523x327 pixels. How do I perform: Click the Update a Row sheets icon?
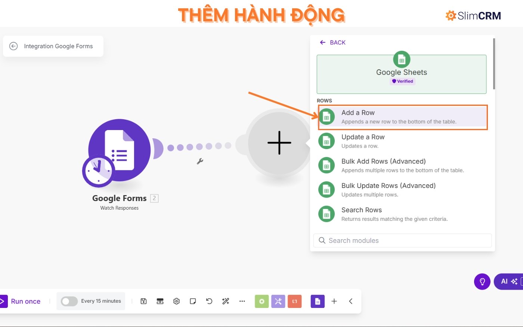pos(327,141)
